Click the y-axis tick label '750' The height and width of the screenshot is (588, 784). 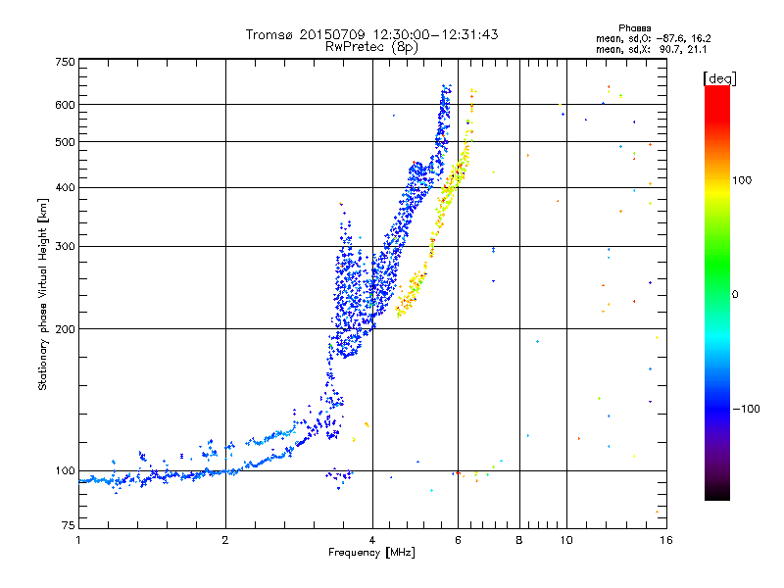[x=65, y=62]
